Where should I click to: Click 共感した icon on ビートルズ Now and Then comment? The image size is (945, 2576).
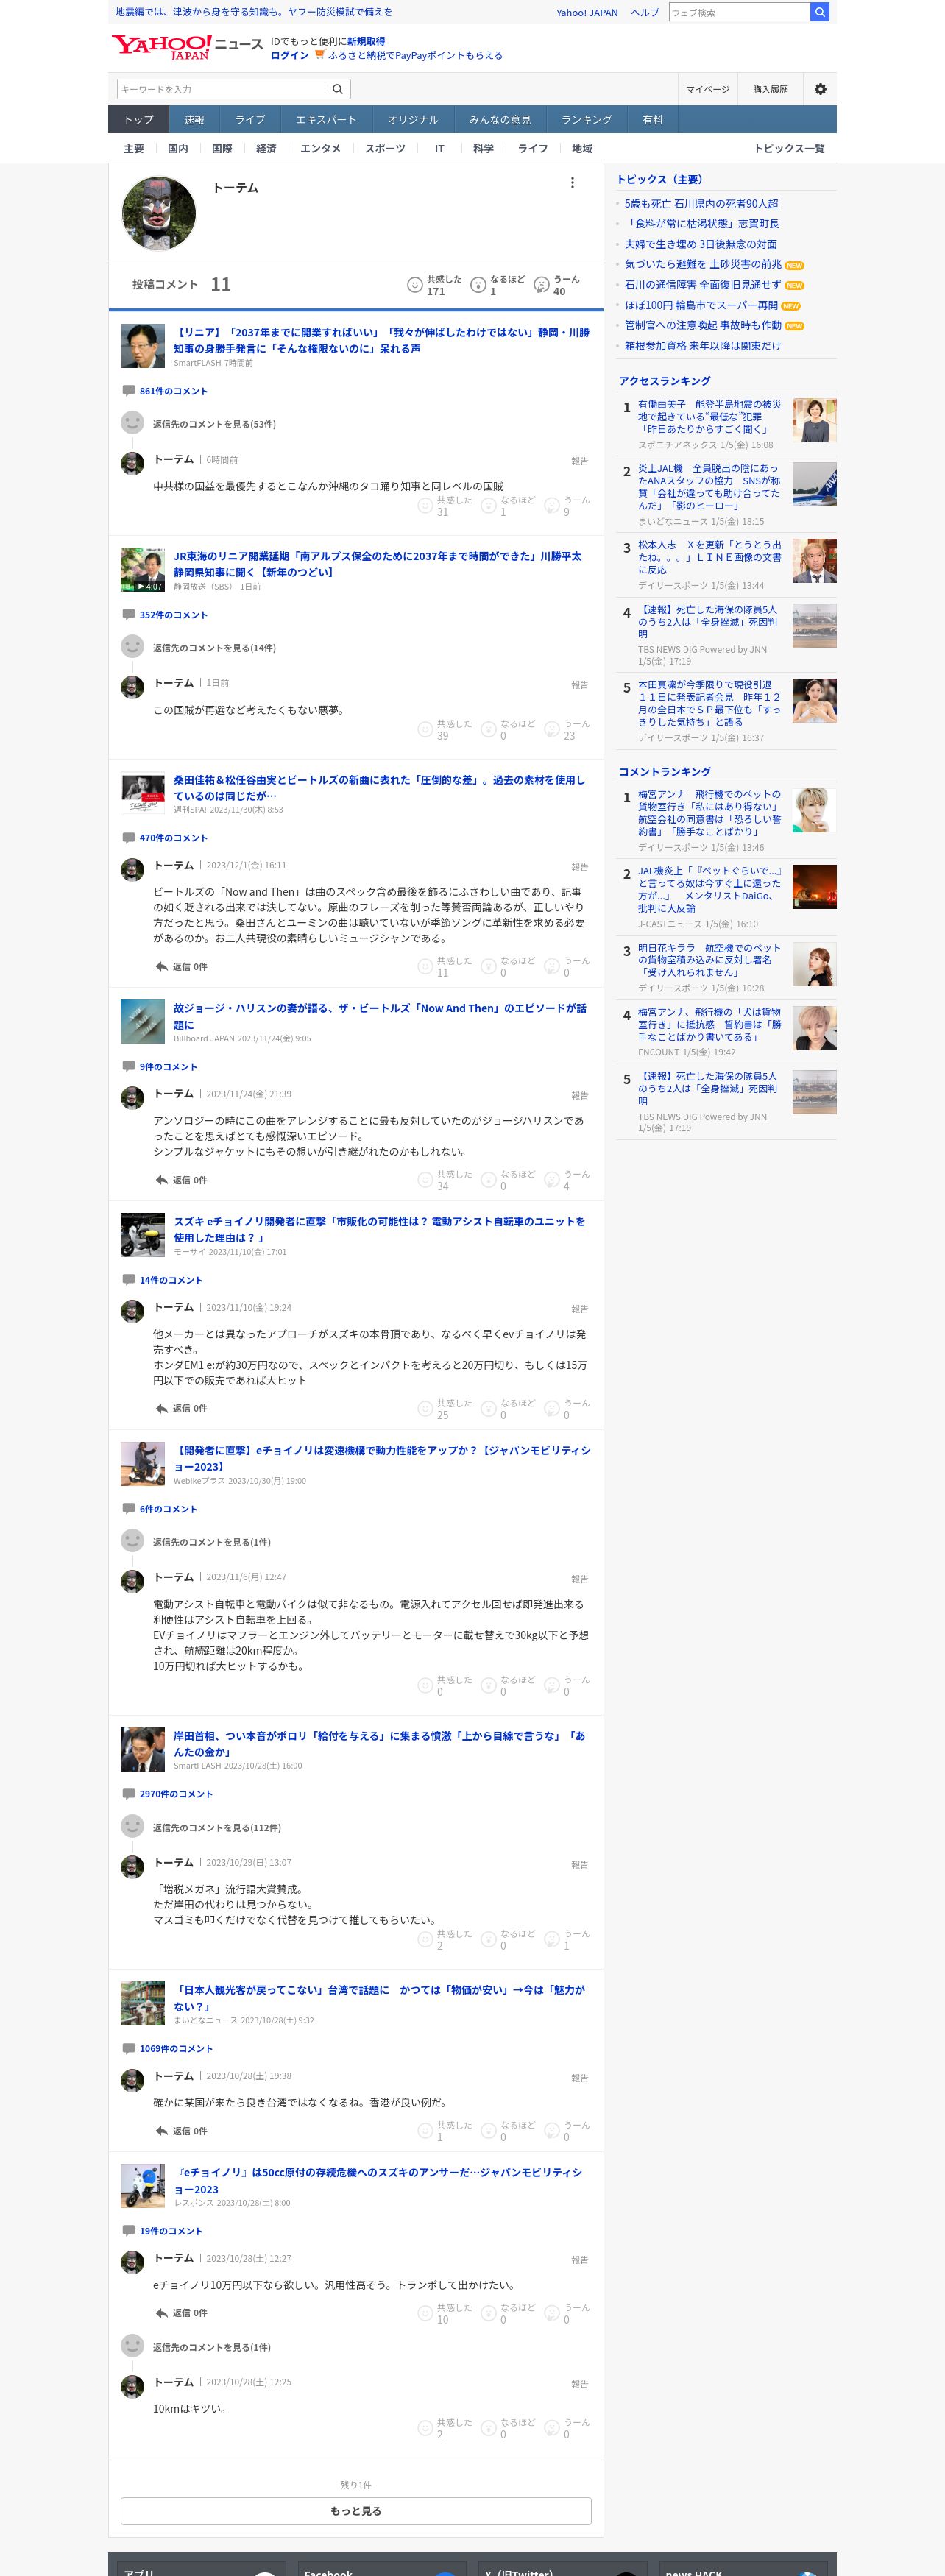click(425, 967)
